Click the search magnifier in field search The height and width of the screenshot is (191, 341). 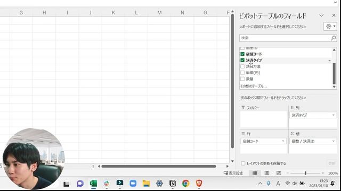coord(333,38)
